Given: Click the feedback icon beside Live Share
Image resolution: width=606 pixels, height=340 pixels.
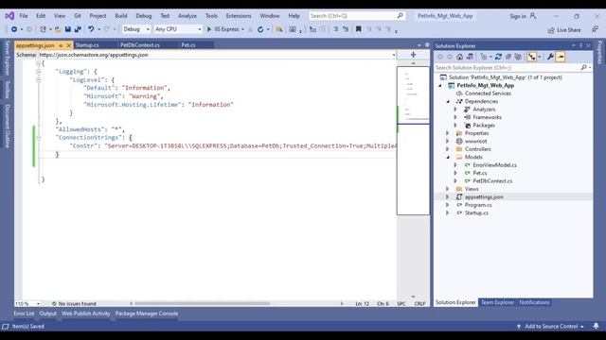Looking at the screenshot, I should [595, 29].
